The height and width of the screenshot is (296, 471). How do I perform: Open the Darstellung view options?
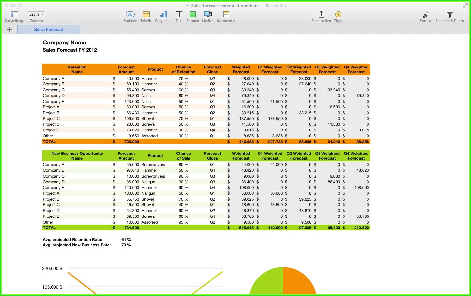pos(14,15)
